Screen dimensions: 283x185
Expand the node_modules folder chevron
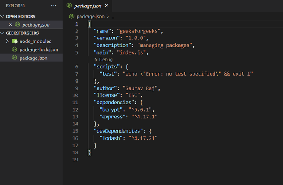(7, 41)
